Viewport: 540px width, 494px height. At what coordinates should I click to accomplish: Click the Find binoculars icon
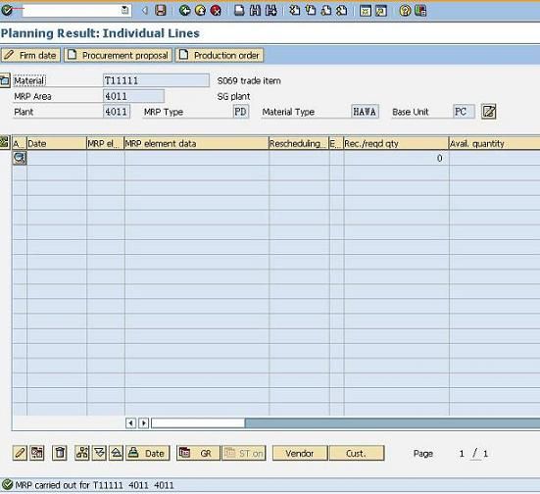click(x=255, y=11)
